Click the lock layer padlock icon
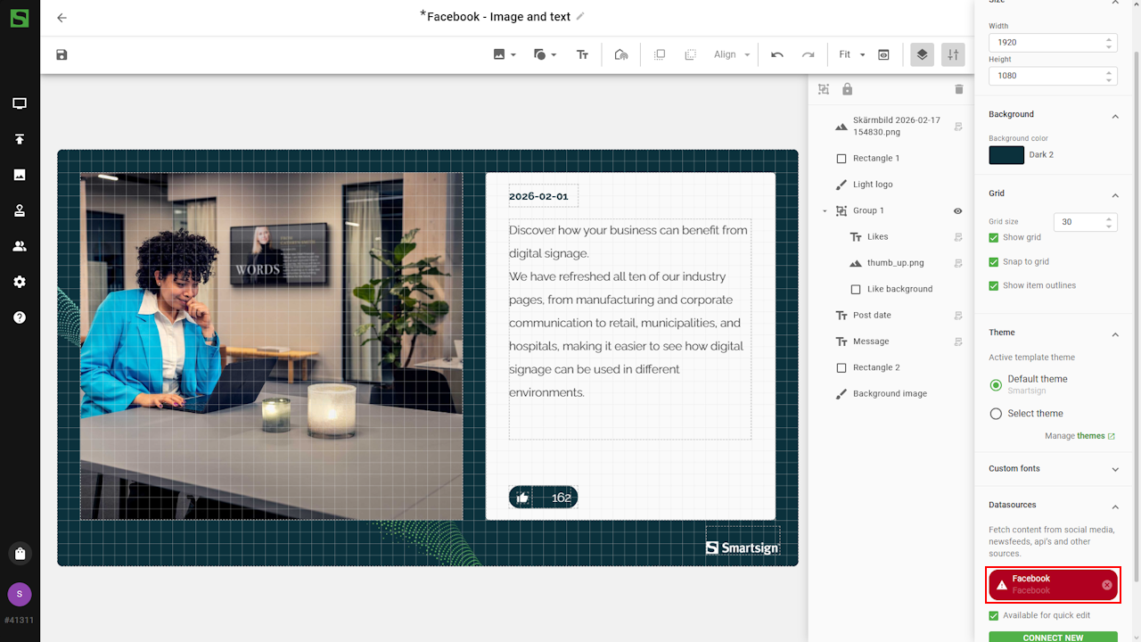The width and height of the screenshot is (1141, 642). [x=847, y=89]
